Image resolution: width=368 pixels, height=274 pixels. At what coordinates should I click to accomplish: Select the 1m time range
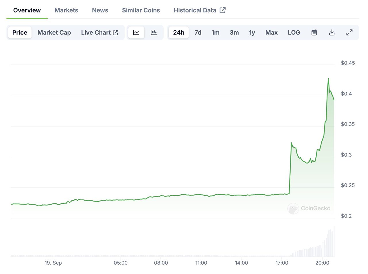click(x=216, y=32)
